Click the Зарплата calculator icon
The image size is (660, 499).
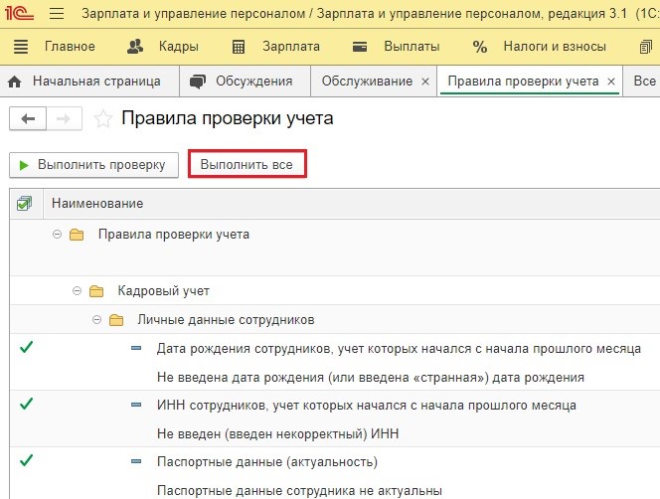point(239,47)
